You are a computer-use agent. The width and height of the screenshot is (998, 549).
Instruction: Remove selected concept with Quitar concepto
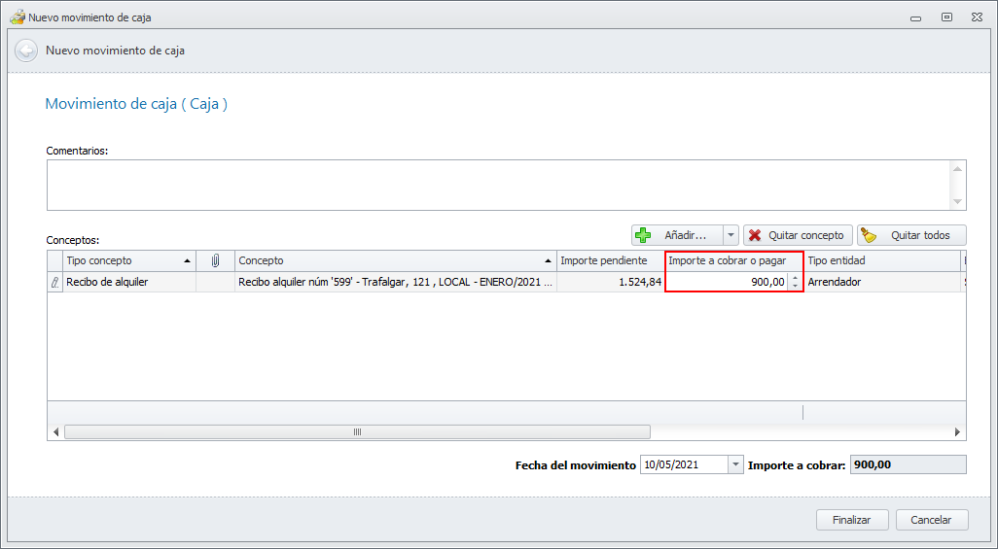click(x=798, y=235)
